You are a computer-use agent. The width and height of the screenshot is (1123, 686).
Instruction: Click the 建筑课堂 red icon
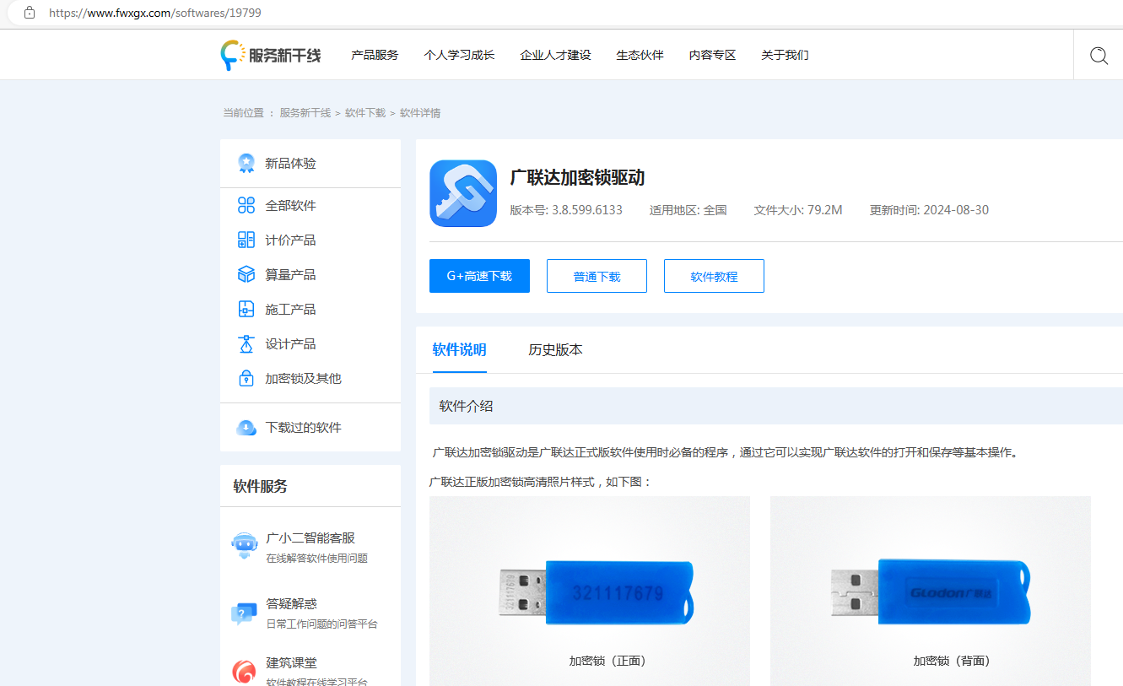tap(244, 672)
